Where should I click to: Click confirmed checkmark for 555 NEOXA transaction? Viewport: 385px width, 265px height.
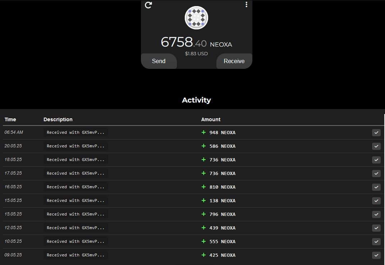(x=376, y=242)
